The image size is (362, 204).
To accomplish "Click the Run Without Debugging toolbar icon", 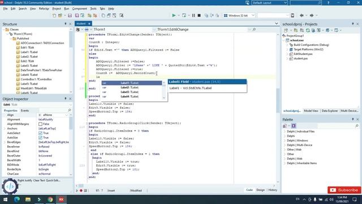I will pos(184,15).
